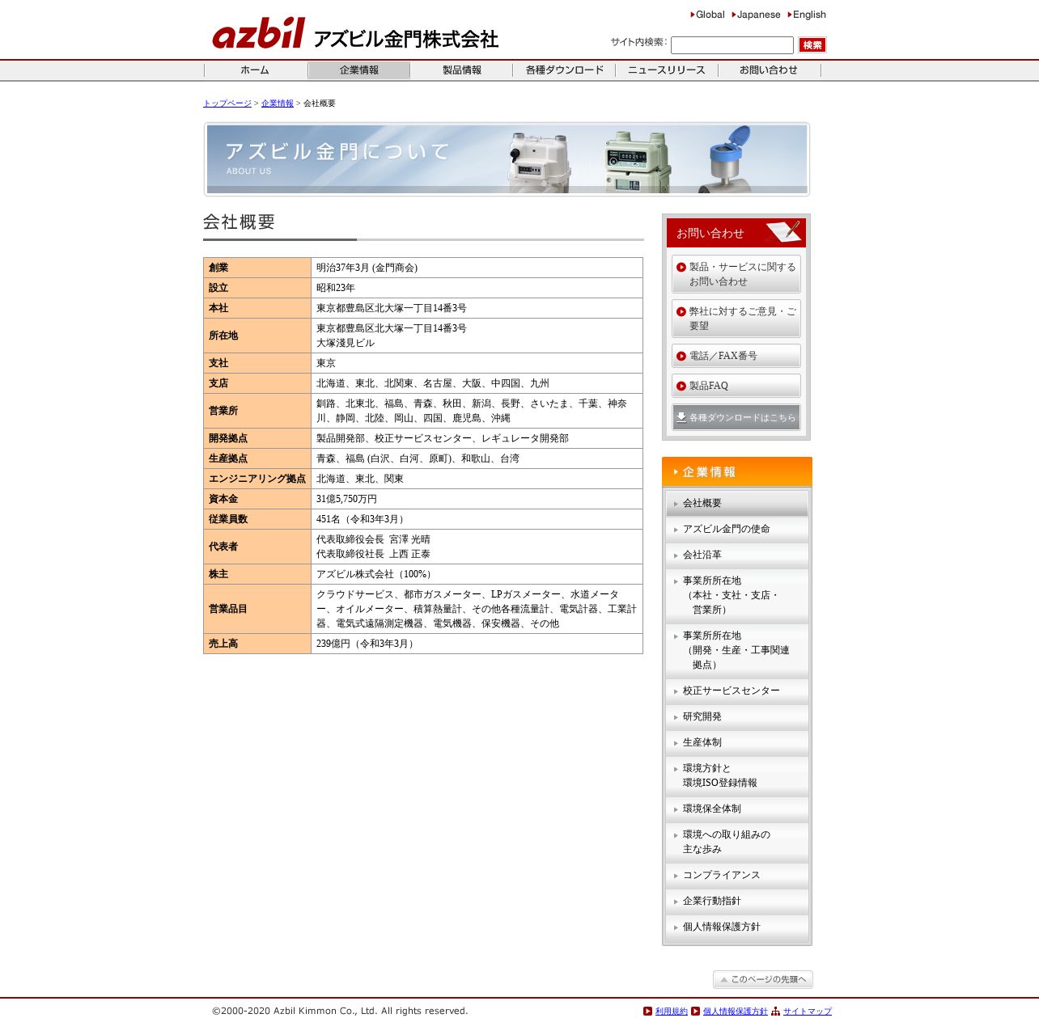This screenshot has width=1039, height=1018.
Task: Open the 各種ダウンロード menu item
Action: point(564,70)
